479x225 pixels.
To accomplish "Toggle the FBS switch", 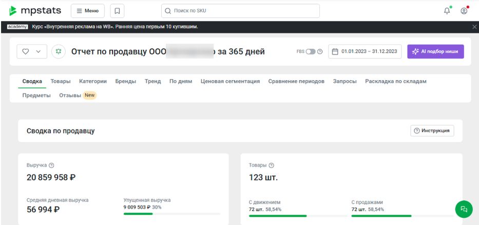I will [311, 51].
